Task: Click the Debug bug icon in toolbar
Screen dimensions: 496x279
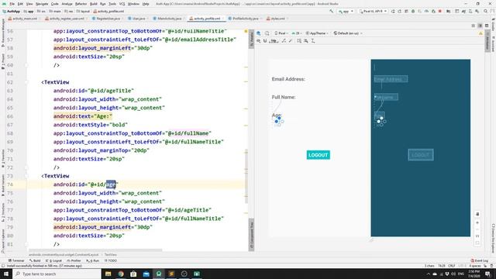Action: [413, 12]
